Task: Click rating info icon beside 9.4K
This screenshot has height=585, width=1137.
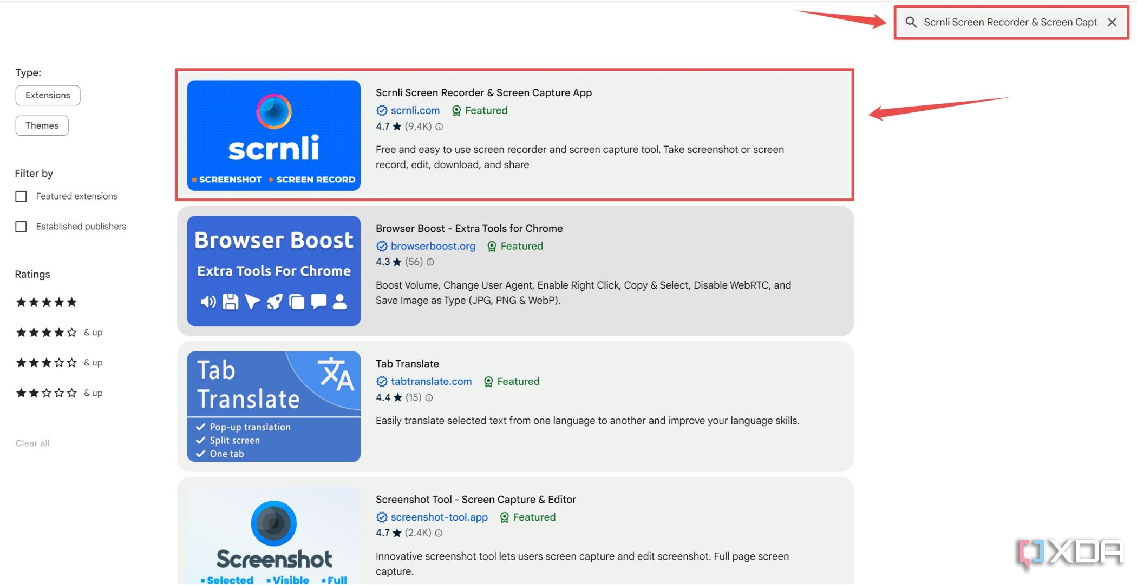Action: [x=439, y=127]
